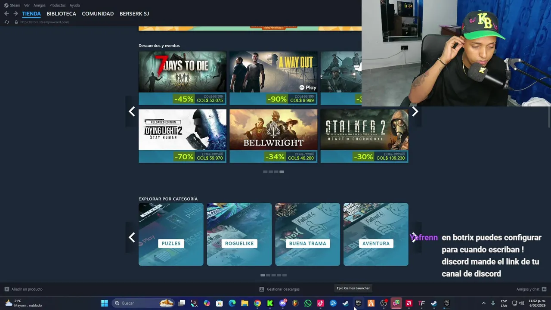Viewport: 551px width, 310px height.
Task: Open FL Studio from the taskbar
Action: pyautogui.click(x=295, y=303)
